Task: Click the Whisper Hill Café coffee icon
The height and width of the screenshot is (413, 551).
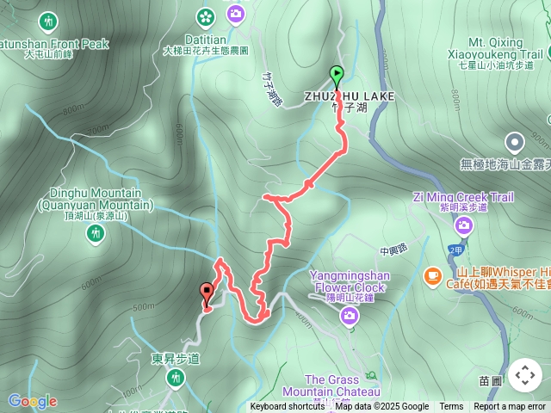Action: (x=433, y=277)
